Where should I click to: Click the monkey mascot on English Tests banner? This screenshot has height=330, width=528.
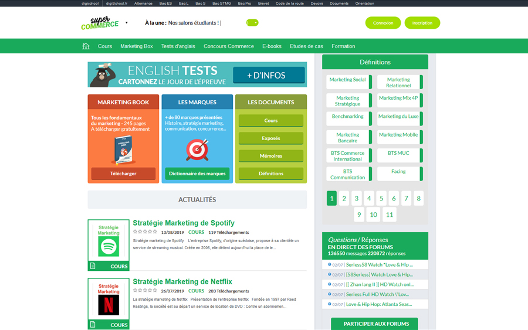point(106,76)
